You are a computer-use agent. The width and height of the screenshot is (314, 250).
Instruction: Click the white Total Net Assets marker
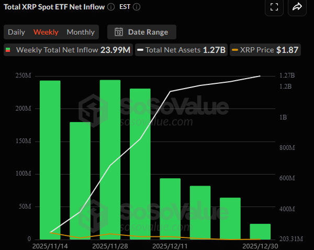click(x=140, y=50)
